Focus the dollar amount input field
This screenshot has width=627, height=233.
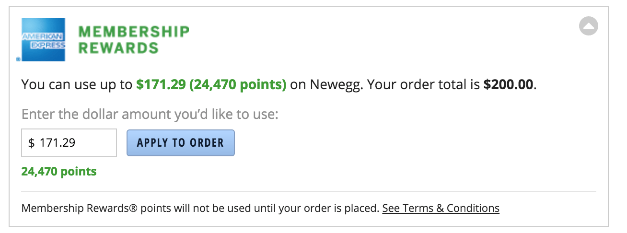pyautogui.click(x=69, y=143)
